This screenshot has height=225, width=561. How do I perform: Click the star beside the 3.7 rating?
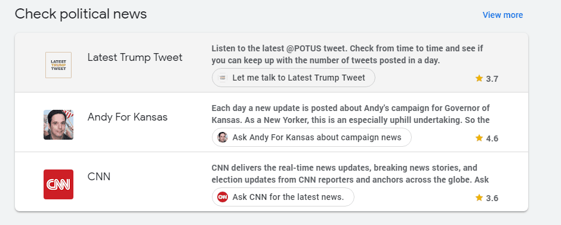479,78
